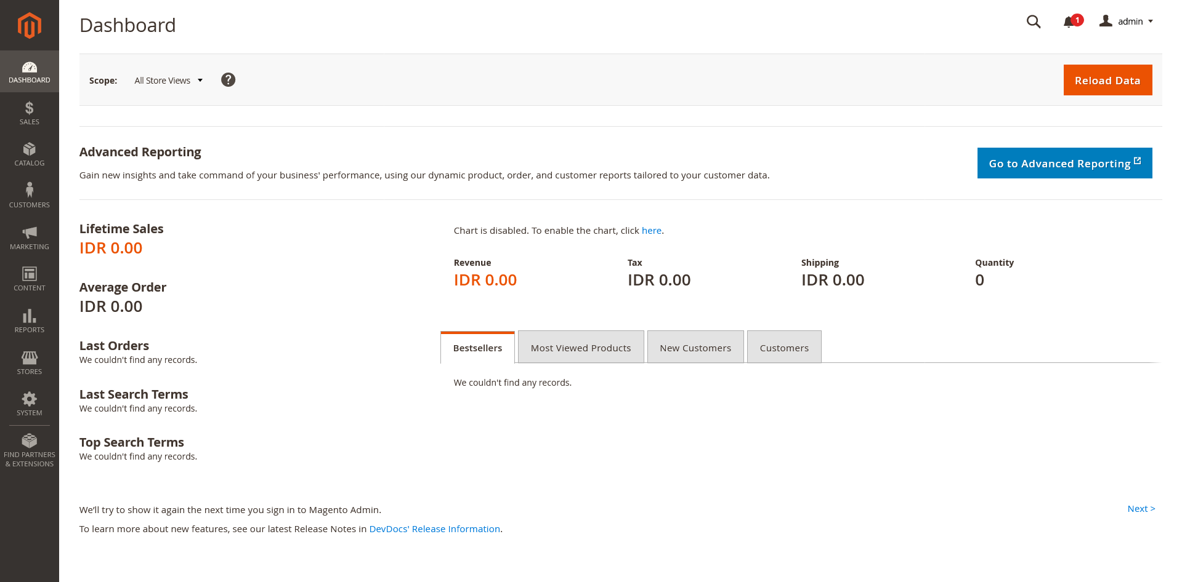Click the Advanced Reporting heading

point(140,152)
